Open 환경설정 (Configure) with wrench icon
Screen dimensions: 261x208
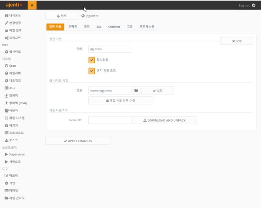(x=13, y=23)
